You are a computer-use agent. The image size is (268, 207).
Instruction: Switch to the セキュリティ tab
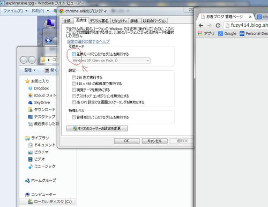click(120, 21)
